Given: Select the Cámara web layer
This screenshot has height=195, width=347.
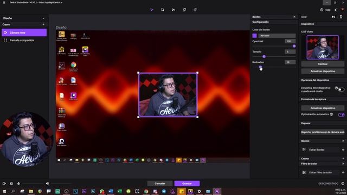Looking at the screenshot, I should point(24,32).
